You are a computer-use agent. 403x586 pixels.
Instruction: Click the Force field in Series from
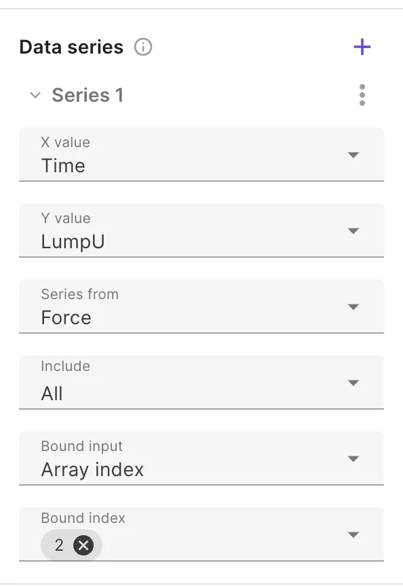click(x=67, y=317)
